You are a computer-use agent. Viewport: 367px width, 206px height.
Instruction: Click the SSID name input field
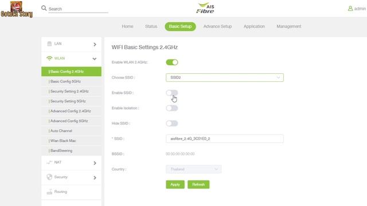225,138
